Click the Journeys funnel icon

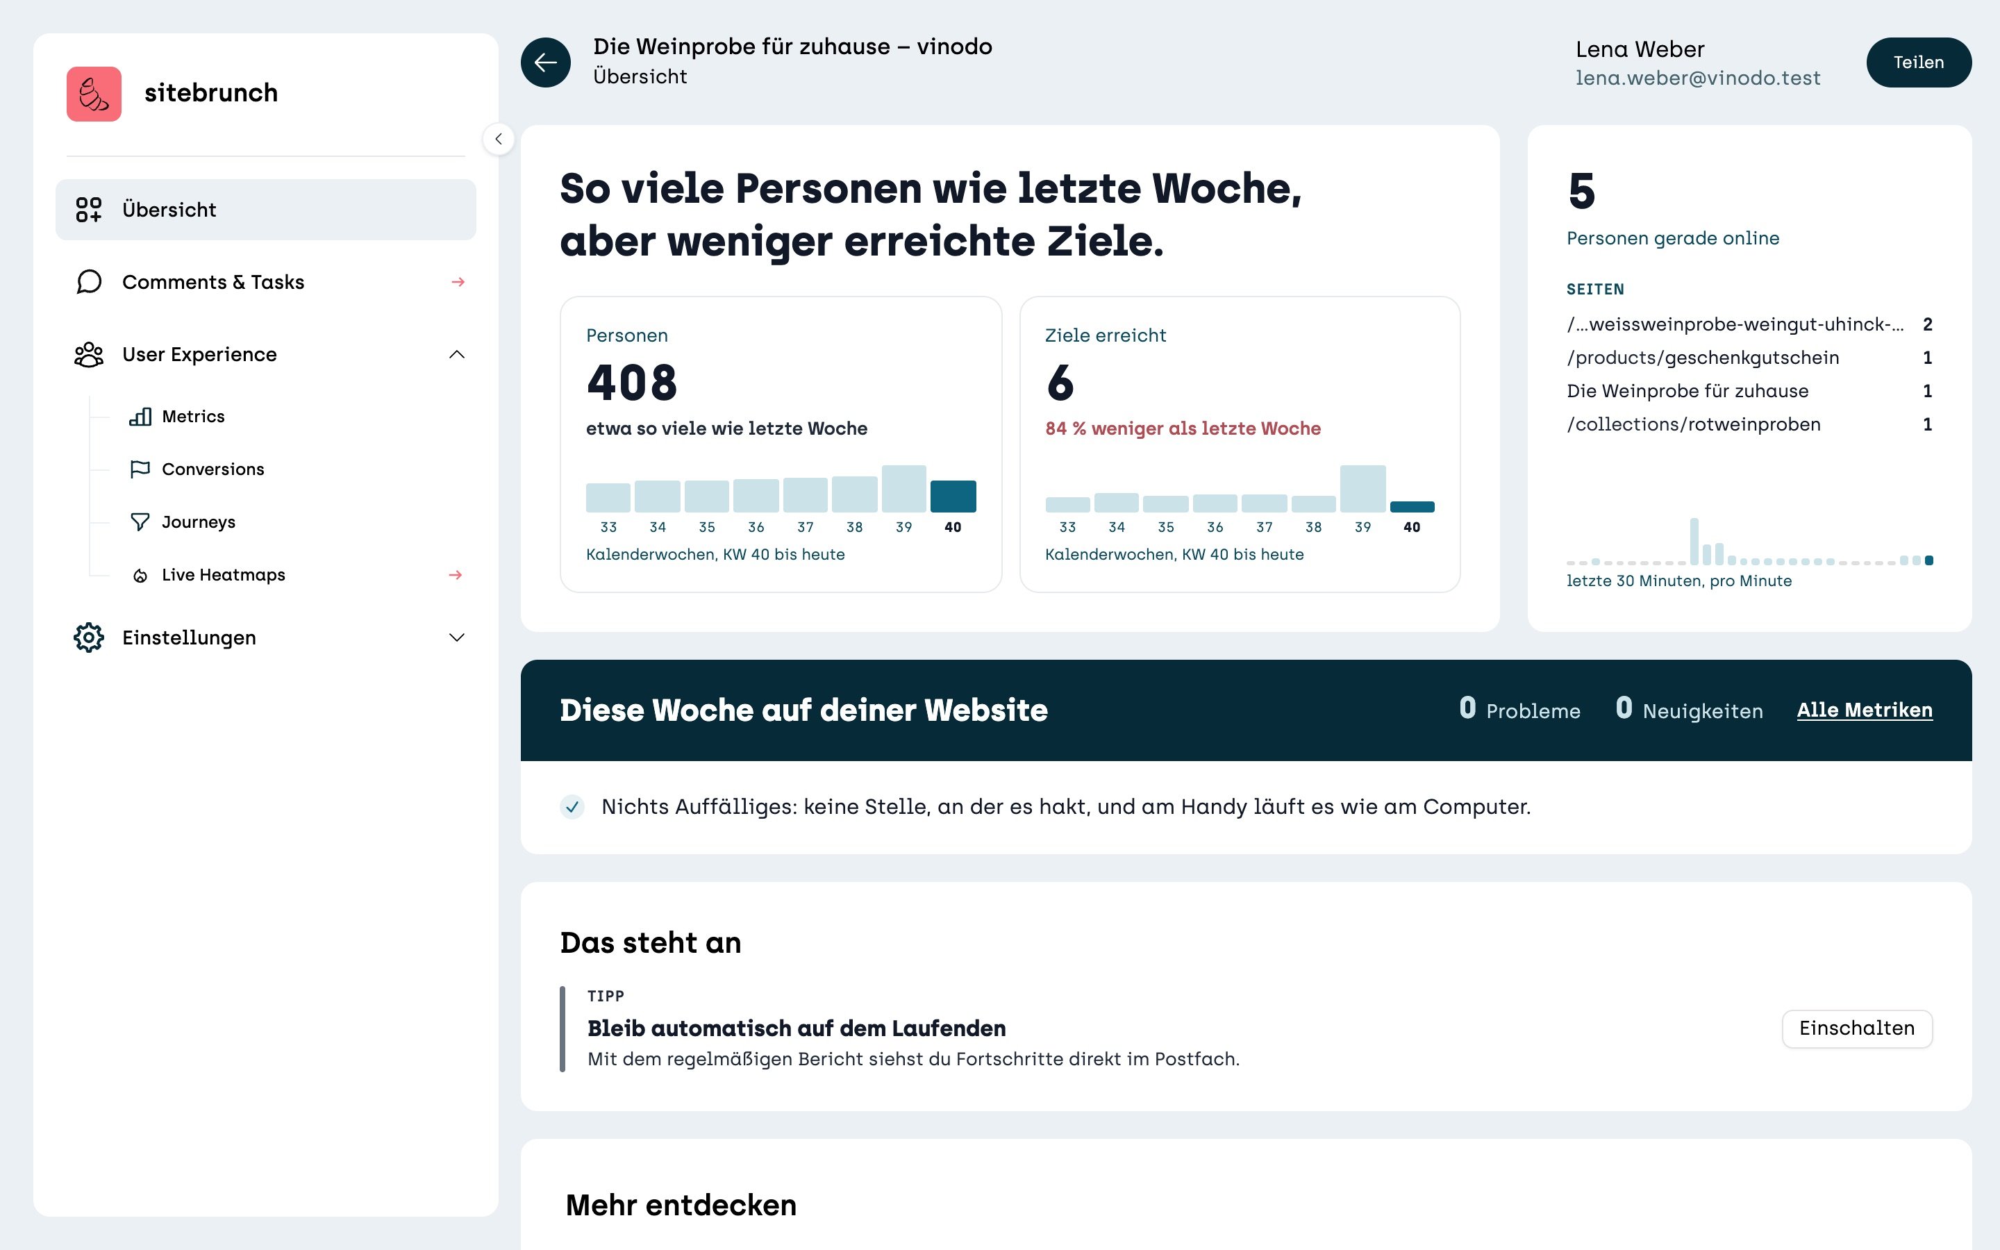click(x=140, y=522)
